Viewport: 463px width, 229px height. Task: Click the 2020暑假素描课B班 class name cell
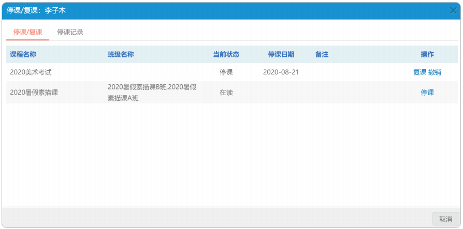pos(151,93)
